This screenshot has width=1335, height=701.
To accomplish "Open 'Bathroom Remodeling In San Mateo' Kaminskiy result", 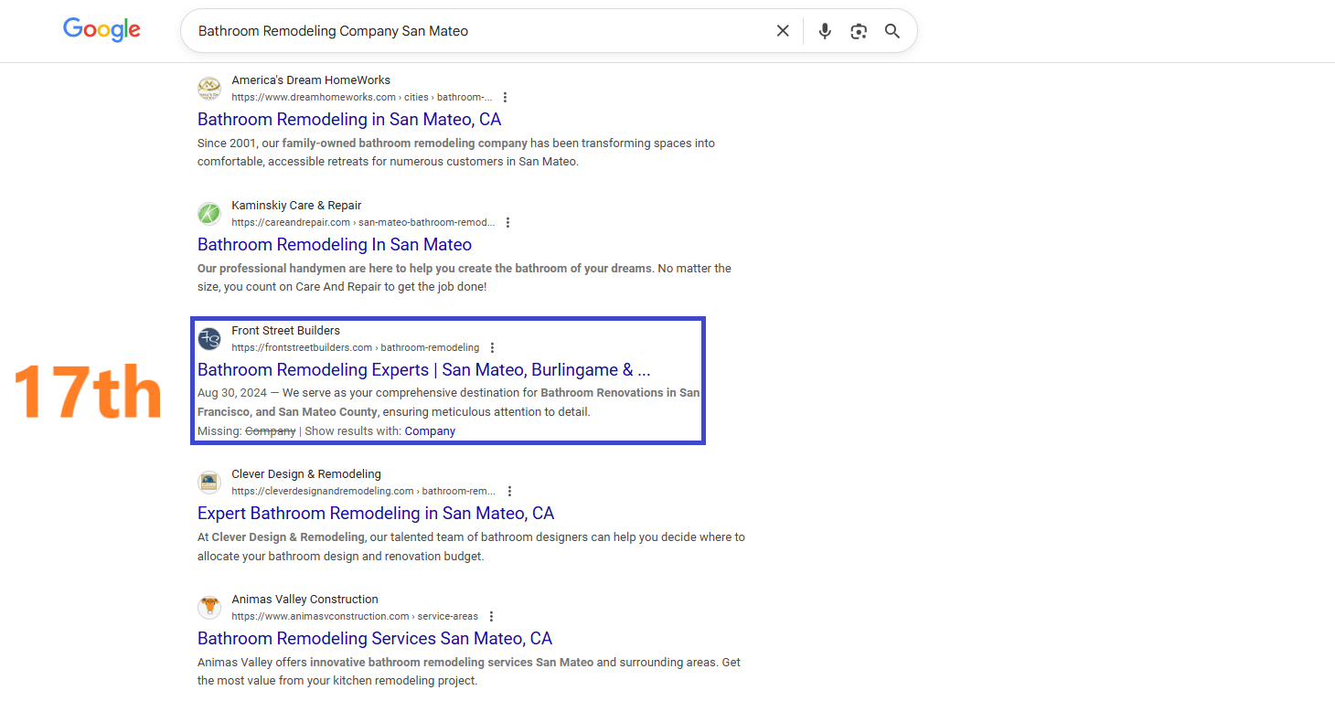I will click(x=335, y=245).
